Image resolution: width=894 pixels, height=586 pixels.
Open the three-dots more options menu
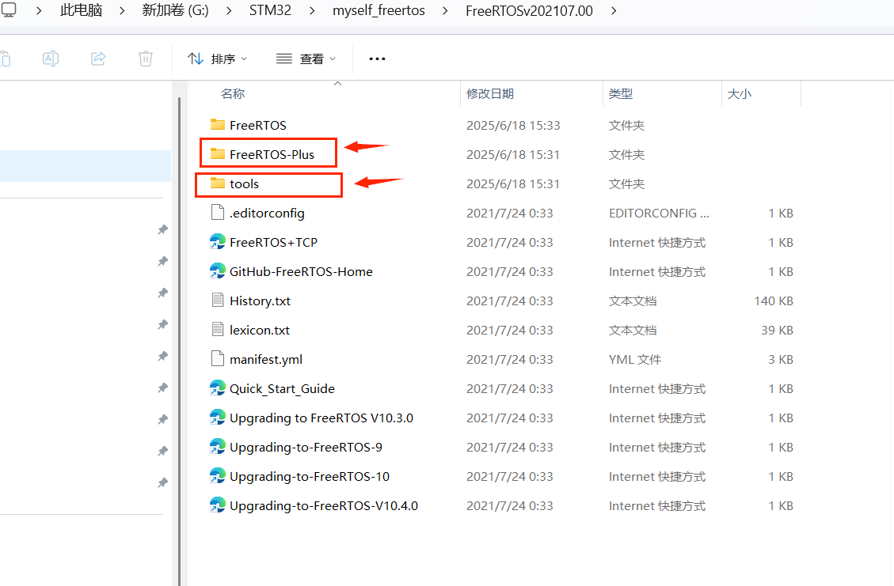[377, 59]
